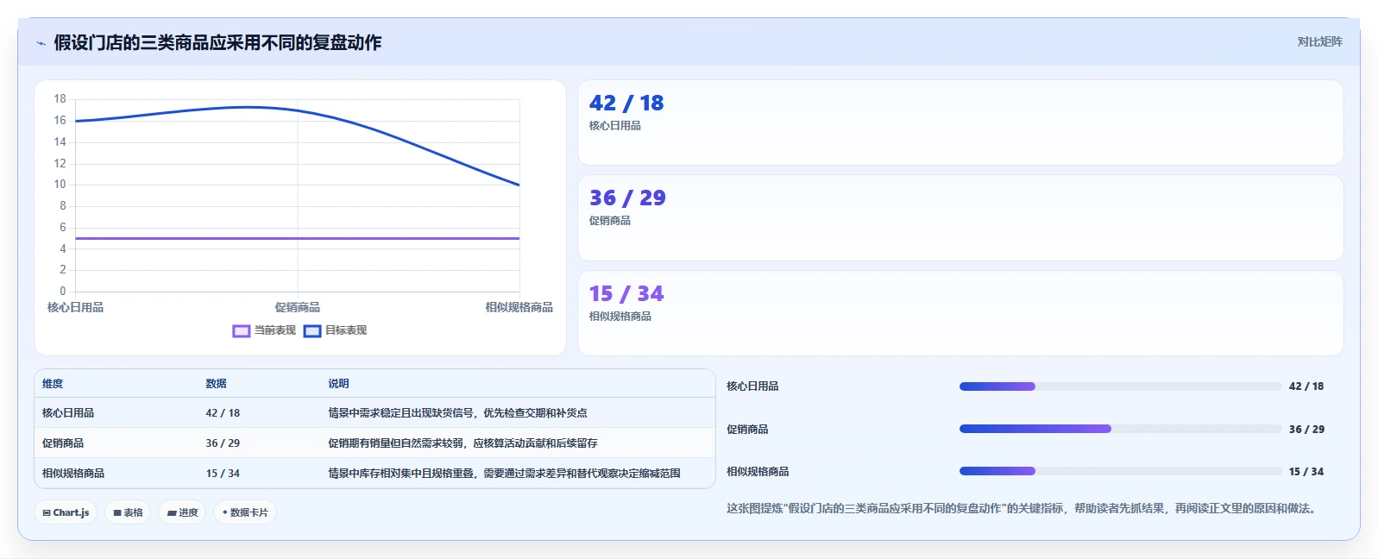Click the 进度 pill tag
Viewport: 1378px width, 559px height.
point(182,512)
